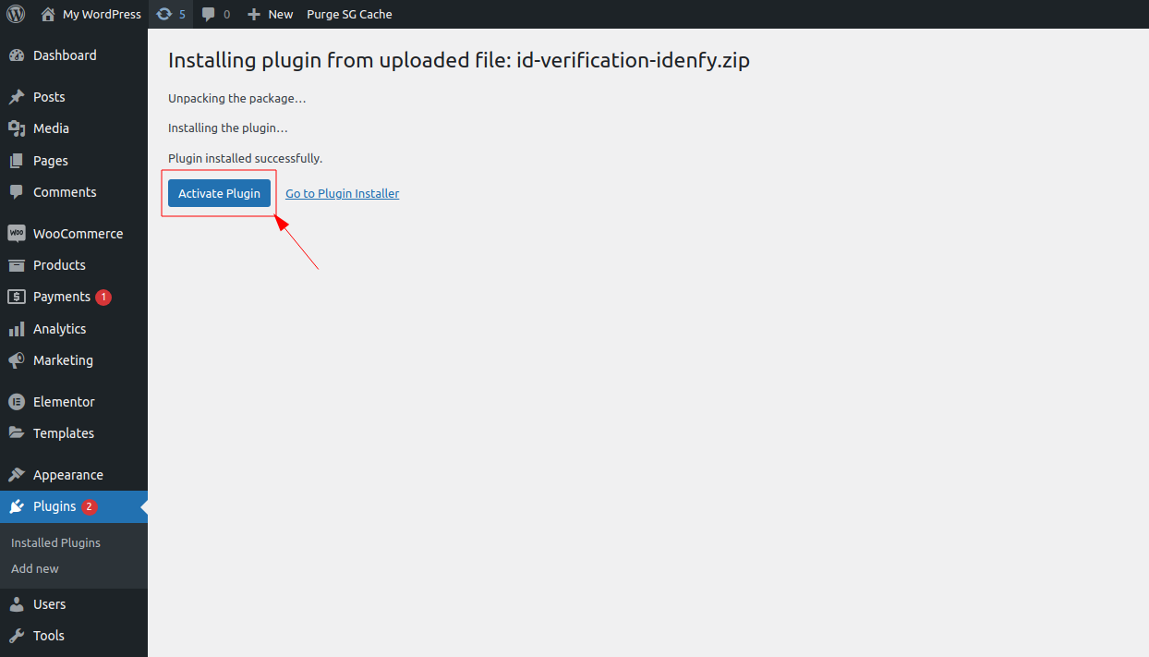
Task: Go to Installed Plugins
Action: (55, 542)
